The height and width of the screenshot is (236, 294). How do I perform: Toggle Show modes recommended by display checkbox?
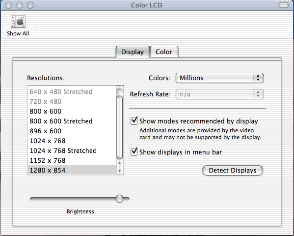coord(134,120)
